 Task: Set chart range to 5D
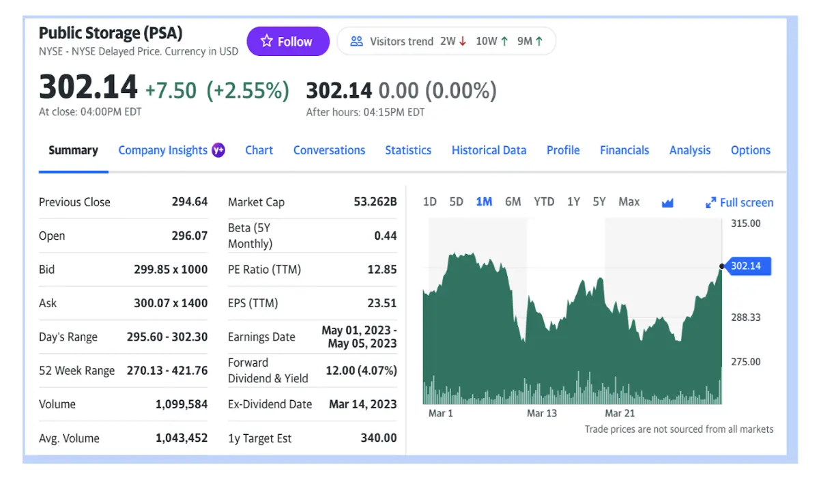(456, 201)
